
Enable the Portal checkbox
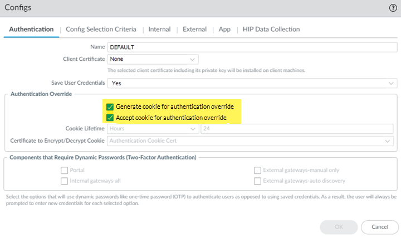(x=65, y=170)
